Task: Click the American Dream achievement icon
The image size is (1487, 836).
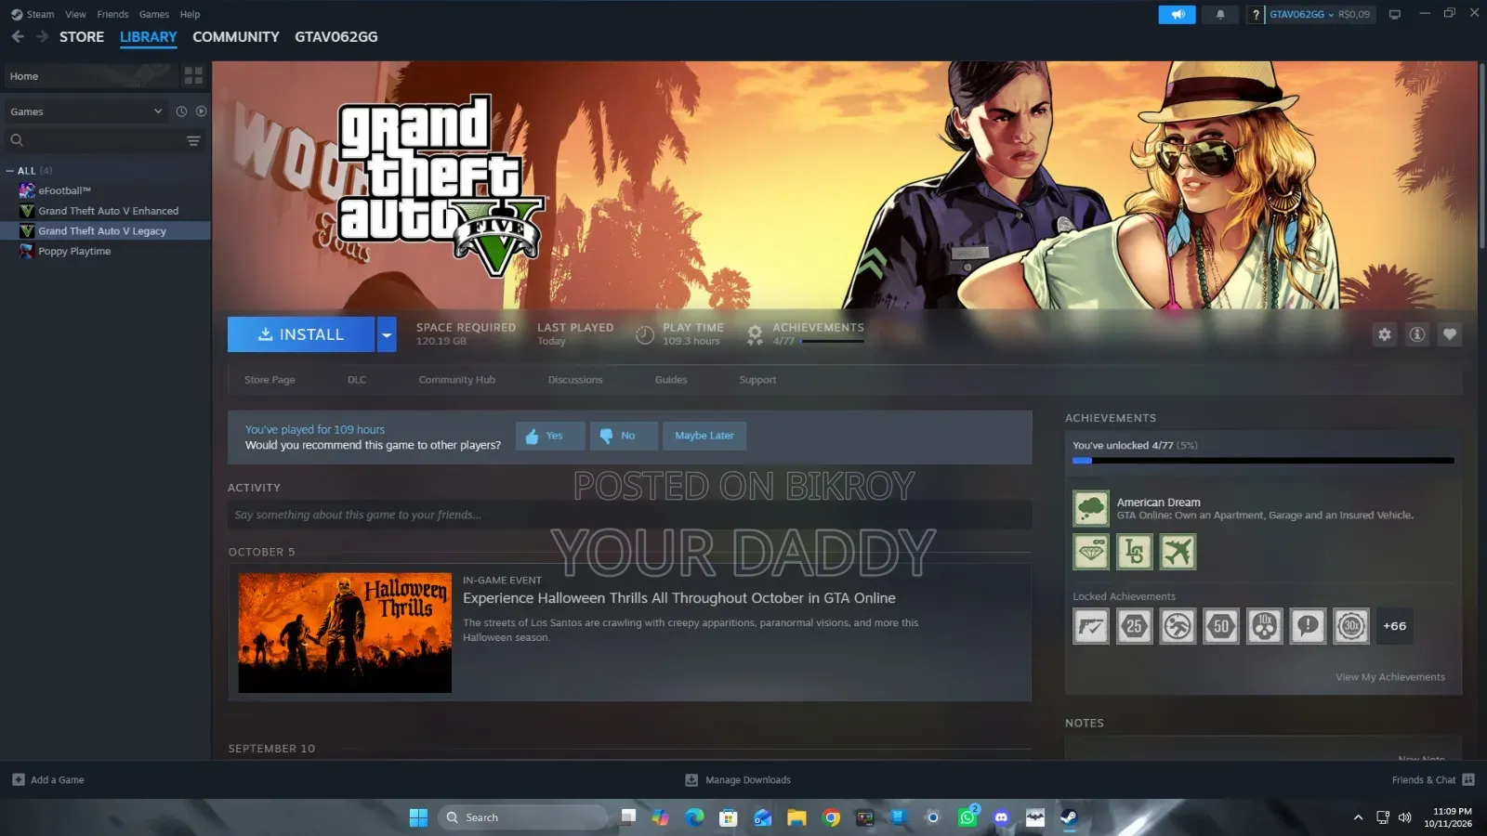Action: pyautogui.click(x=1091, y=508)
